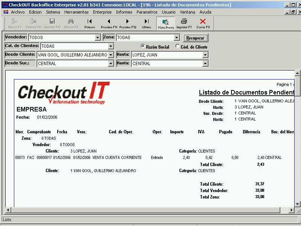Click the report row VENTA CUENTA CORRIENTE
Screen dimensions: 301x226
point(148,157)
